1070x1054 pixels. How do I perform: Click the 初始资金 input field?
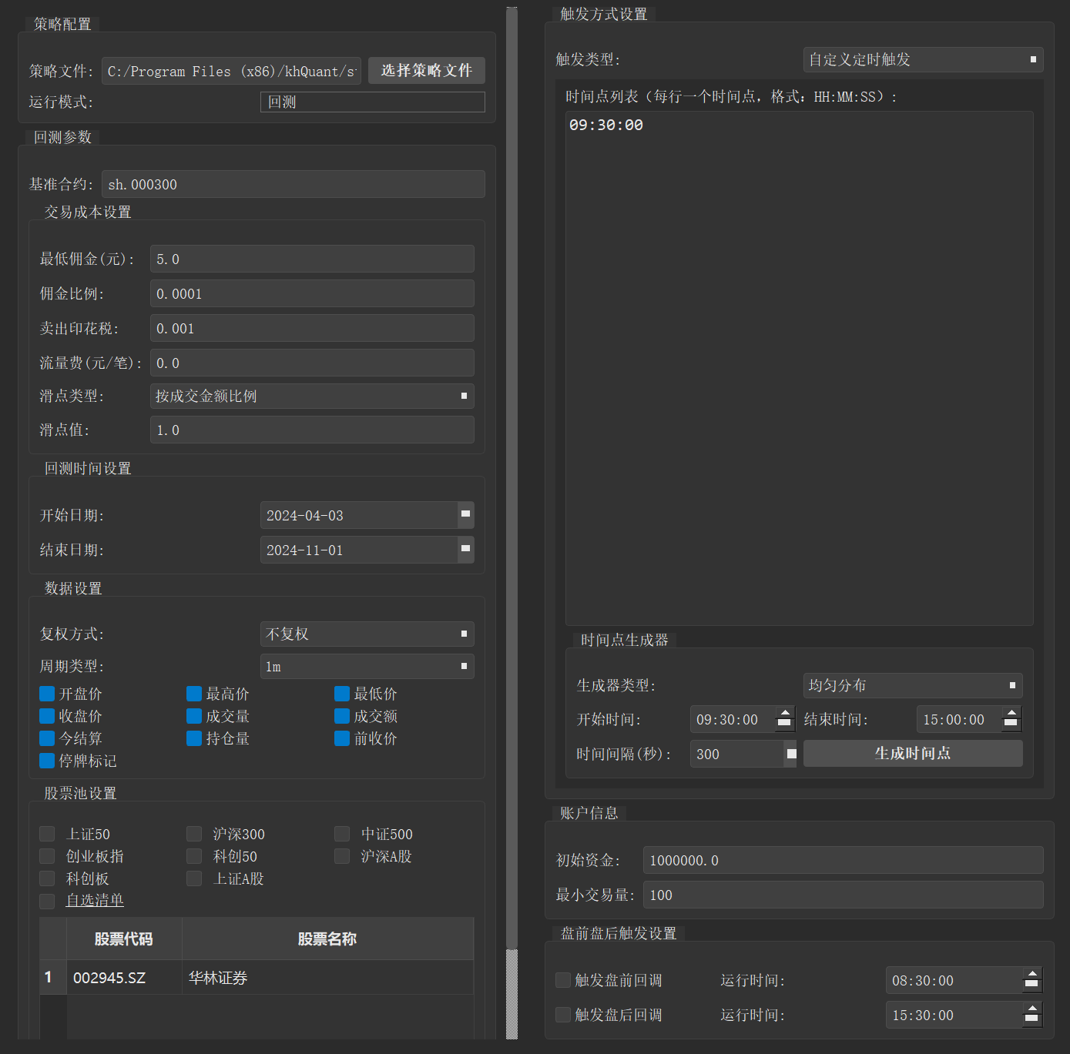[844, 861]
